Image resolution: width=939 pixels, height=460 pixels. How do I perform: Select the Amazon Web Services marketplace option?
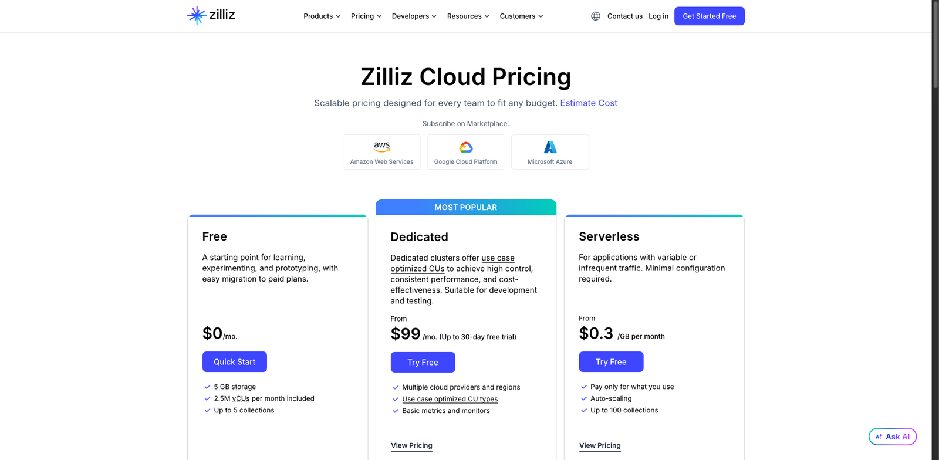coord(381,151)
